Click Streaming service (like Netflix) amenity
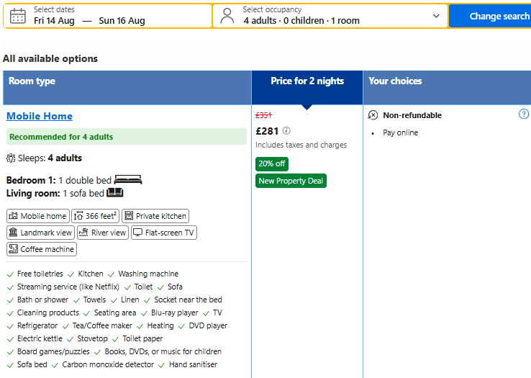Viewport: 531px width, 378px height. [68, 287]
